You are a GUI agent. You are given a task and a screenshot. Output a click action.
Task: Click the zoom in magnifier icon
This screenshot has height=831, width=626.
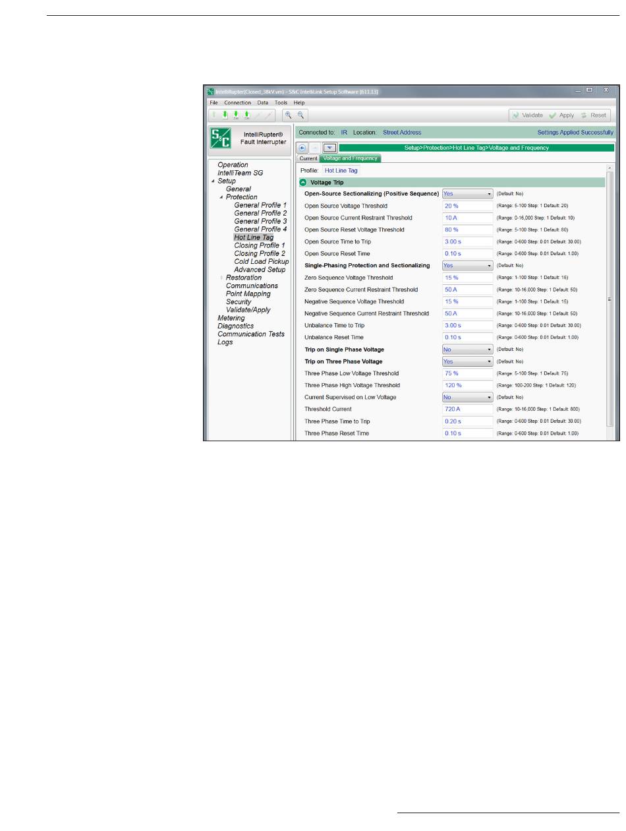click(x=288, y=115)
